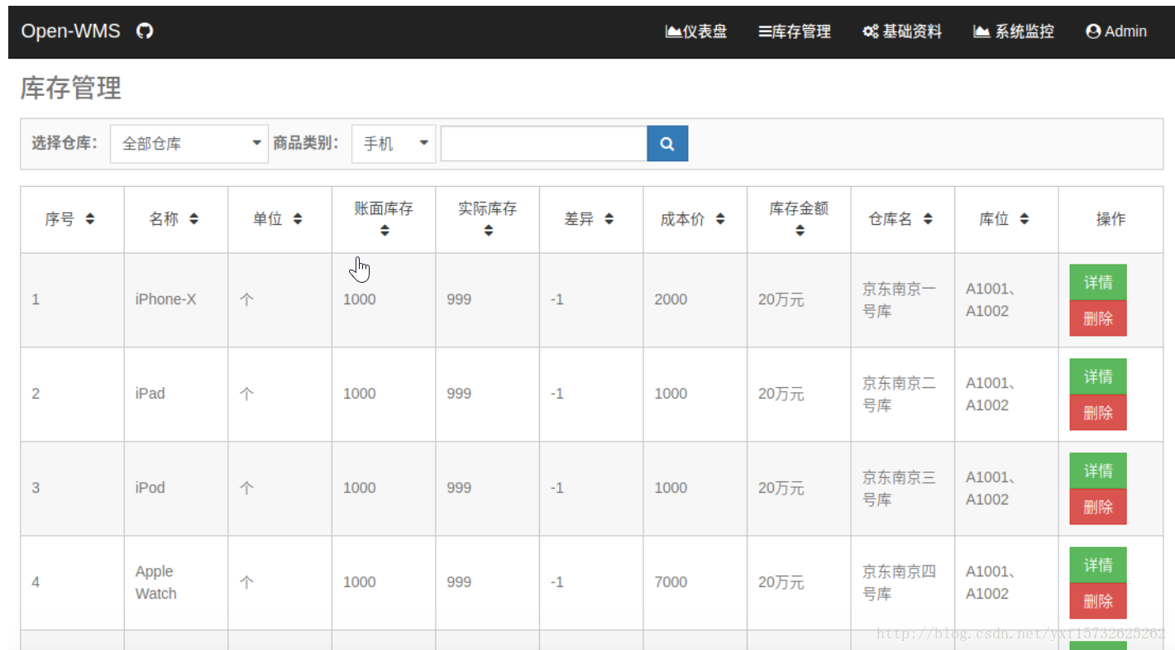1175x650 pixels.
Task: Click cost price 7000 cell
Action: point(695,583)
